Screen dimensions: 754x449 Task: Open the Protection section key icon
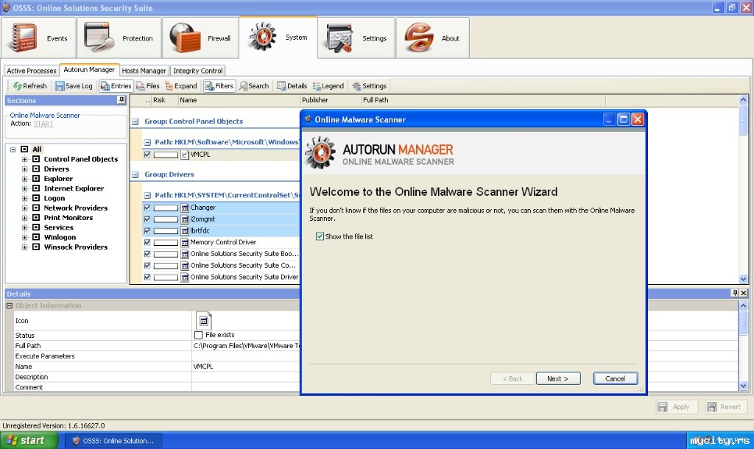(99, 38)
